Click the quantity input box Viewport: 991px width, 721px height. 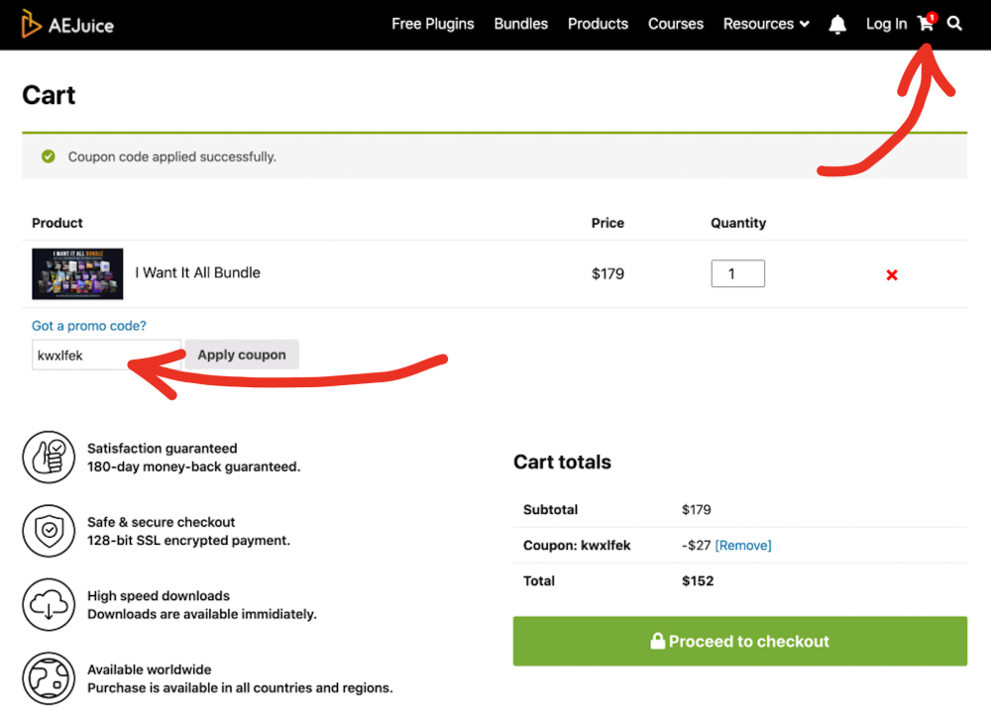[737, 273]
